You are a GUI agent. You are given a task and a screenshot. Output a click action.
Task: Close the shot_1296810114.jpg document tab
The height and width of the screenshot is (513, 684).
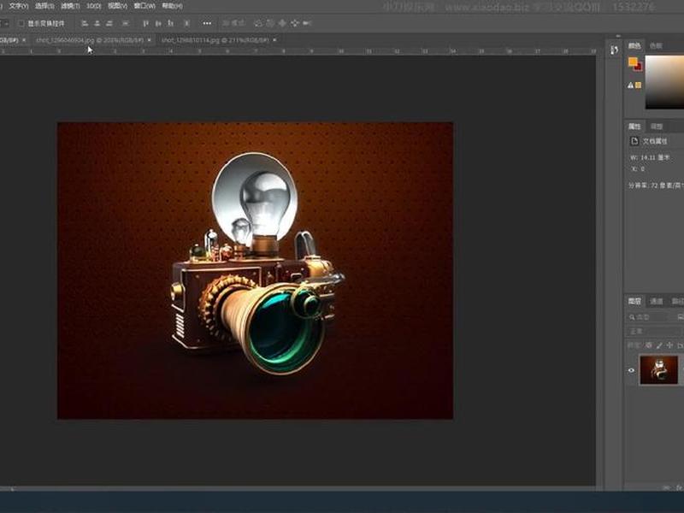tap(274, 40)
